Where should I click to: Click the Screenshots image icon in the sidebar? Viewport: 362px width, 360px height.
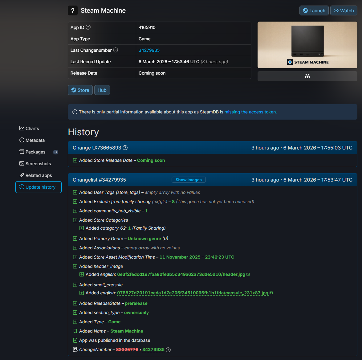[22, 164]
